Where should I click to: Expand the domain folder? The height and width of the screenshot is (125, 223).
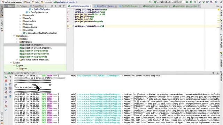(20, 24)
